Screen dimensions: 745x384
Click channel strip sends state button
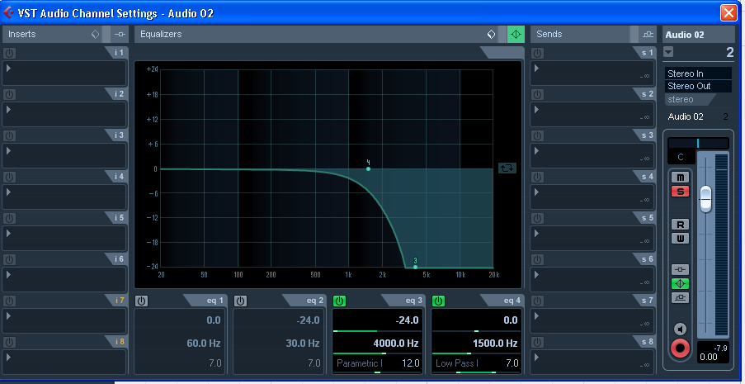click(681, 298)
